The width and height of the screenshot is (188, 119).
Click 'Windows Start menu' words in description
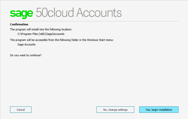tap(101, 40)
